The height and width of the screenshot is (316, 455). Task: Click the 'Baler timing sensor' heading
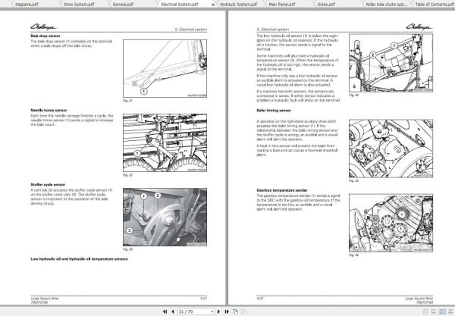click(274, 111)
